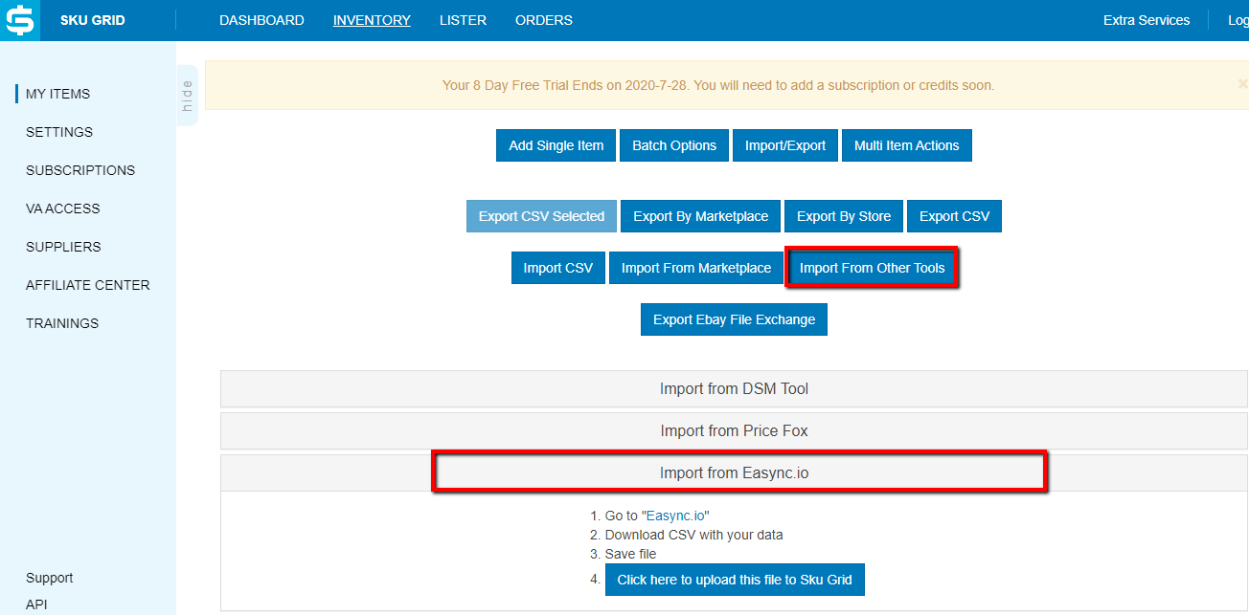
Task: Open the INVENTORY menu
Action: tap(372, 20)
